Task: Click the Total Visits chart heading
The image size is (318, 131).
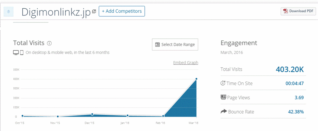Action: pyautogui.click(x=29, y=43)
